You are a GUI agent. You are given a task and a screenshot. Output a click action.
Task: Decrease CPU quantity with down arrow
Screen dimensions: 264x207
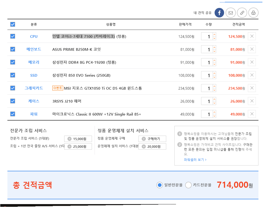214,38
